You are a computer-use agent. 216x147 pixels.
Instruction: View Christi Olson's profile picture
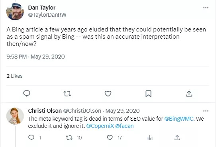click(15, 116)
